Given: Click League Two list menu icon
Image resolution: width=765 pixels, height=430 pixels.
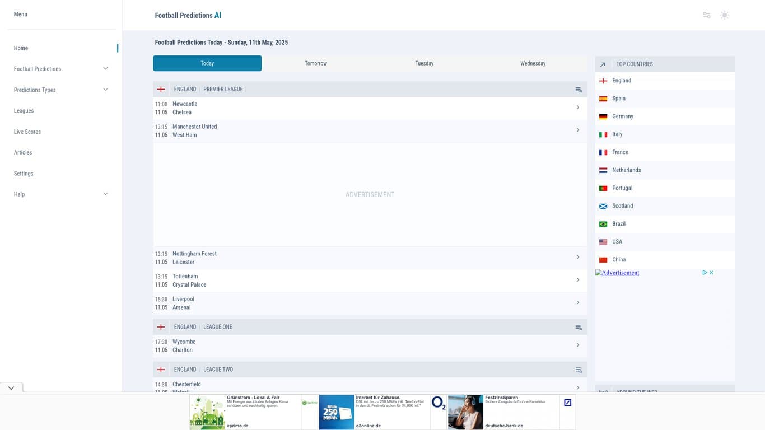Looking at the screenshot, I should point(579,370).
